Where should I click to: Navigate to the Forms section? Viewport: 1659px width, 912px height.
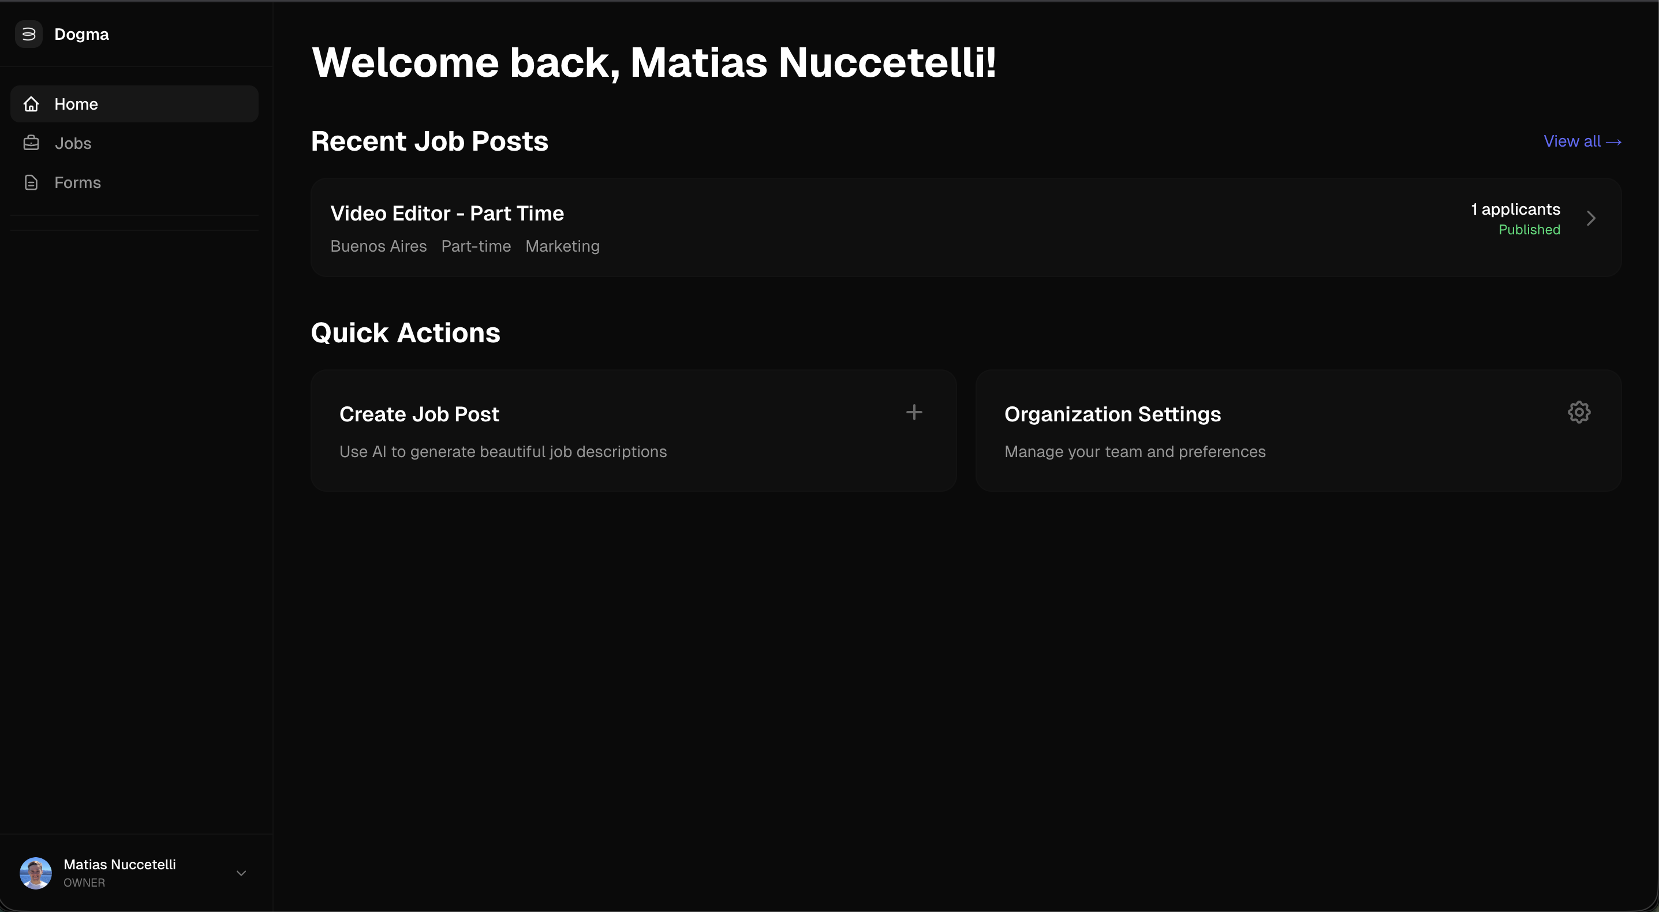[77, 182]
